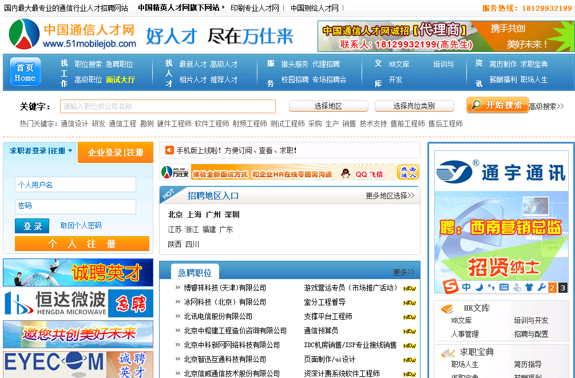Open 职场人生 in 求职宝典 panel
The height and width of the screenshot is (378, 575).
pyautogui.click(x=465, y=365)
